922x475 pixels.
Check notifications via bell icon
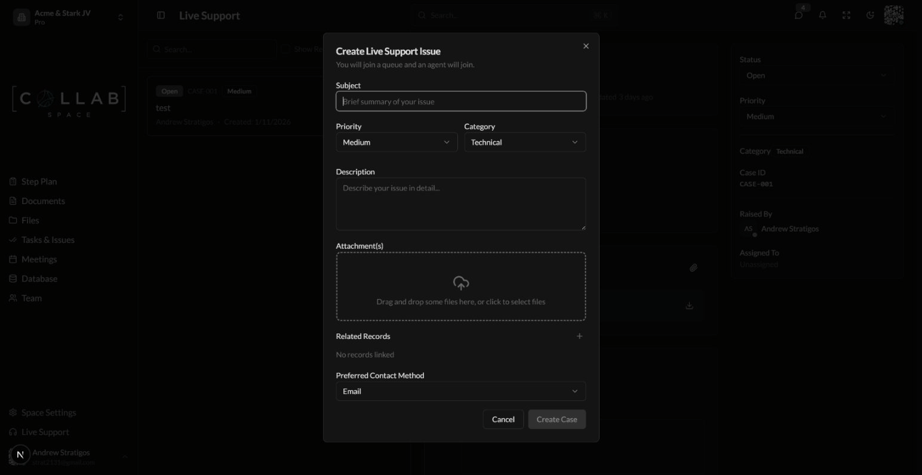[822, 15]
